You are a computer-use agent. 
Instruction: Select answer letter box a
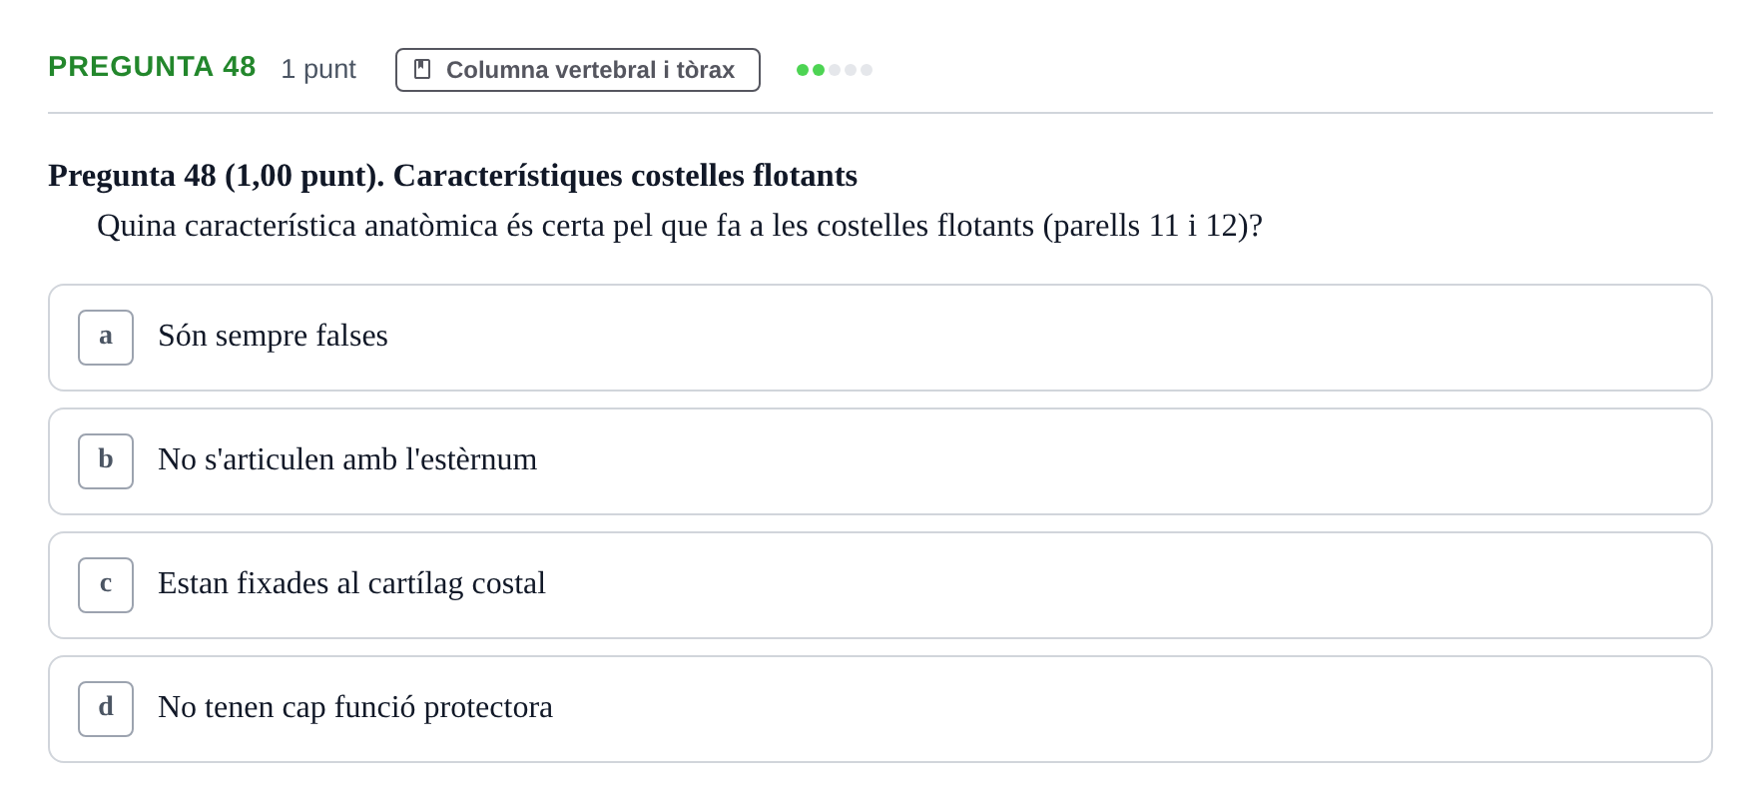pyautogui.click(x=106, y=338)
